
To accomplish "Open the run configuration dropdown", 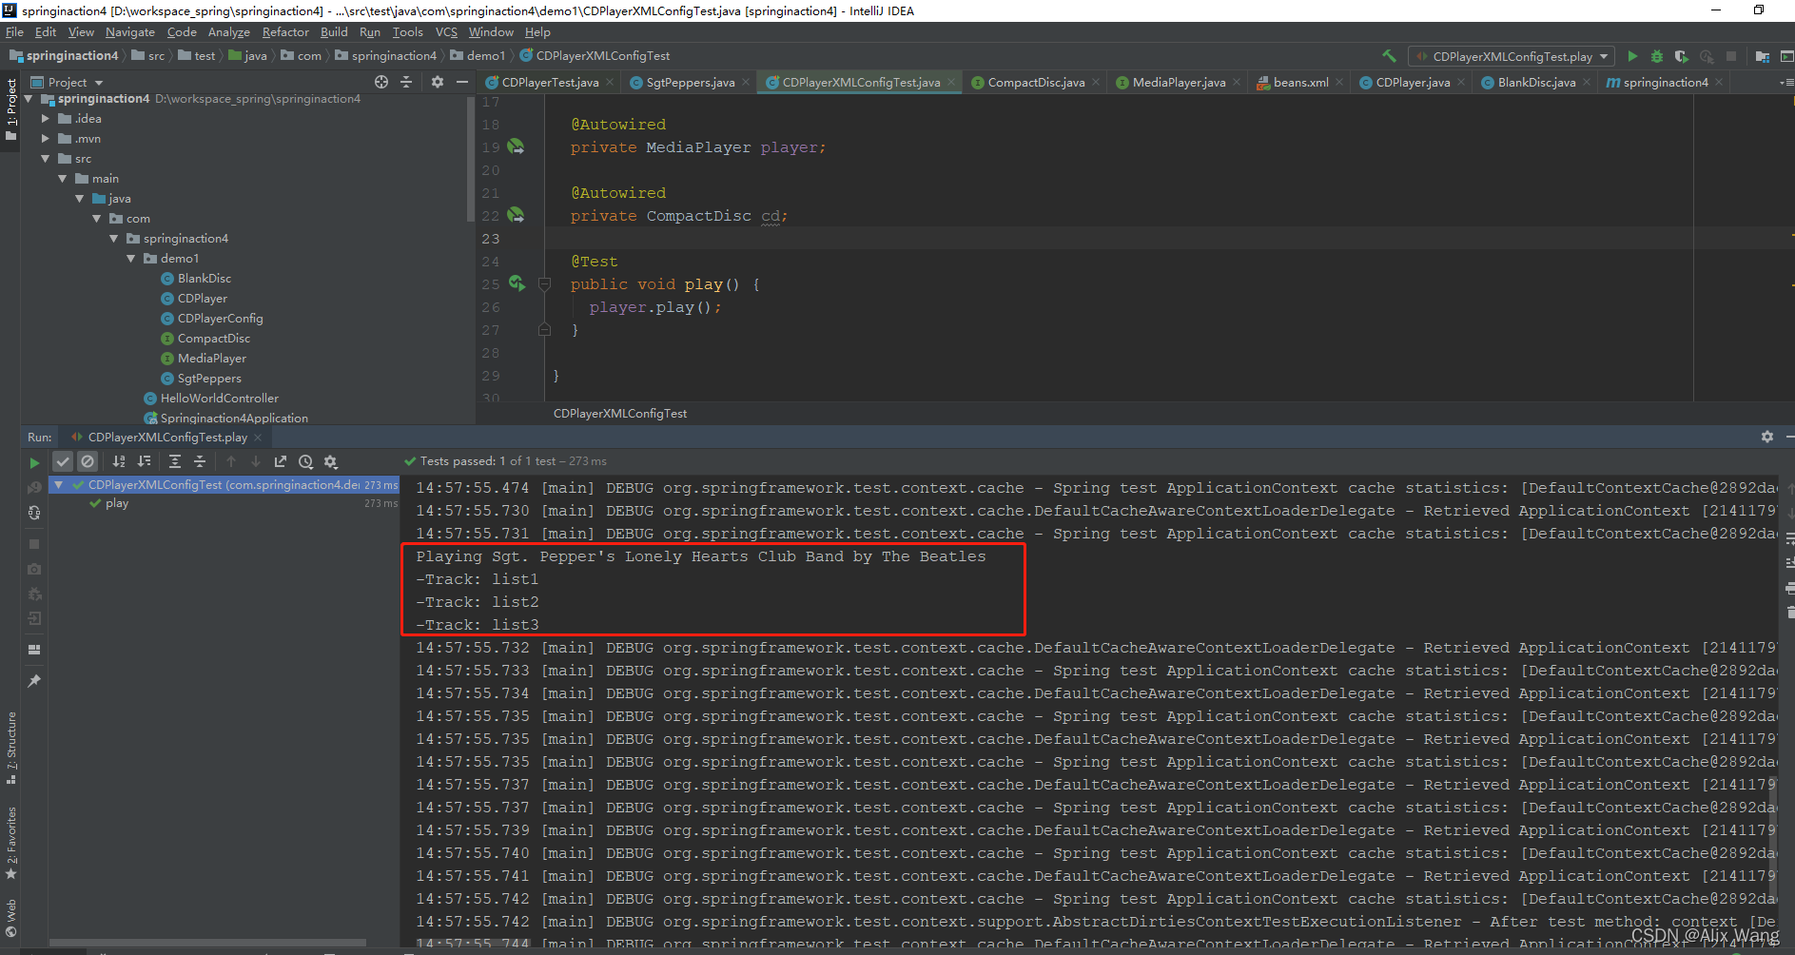I will click(x=1512, y=56).
